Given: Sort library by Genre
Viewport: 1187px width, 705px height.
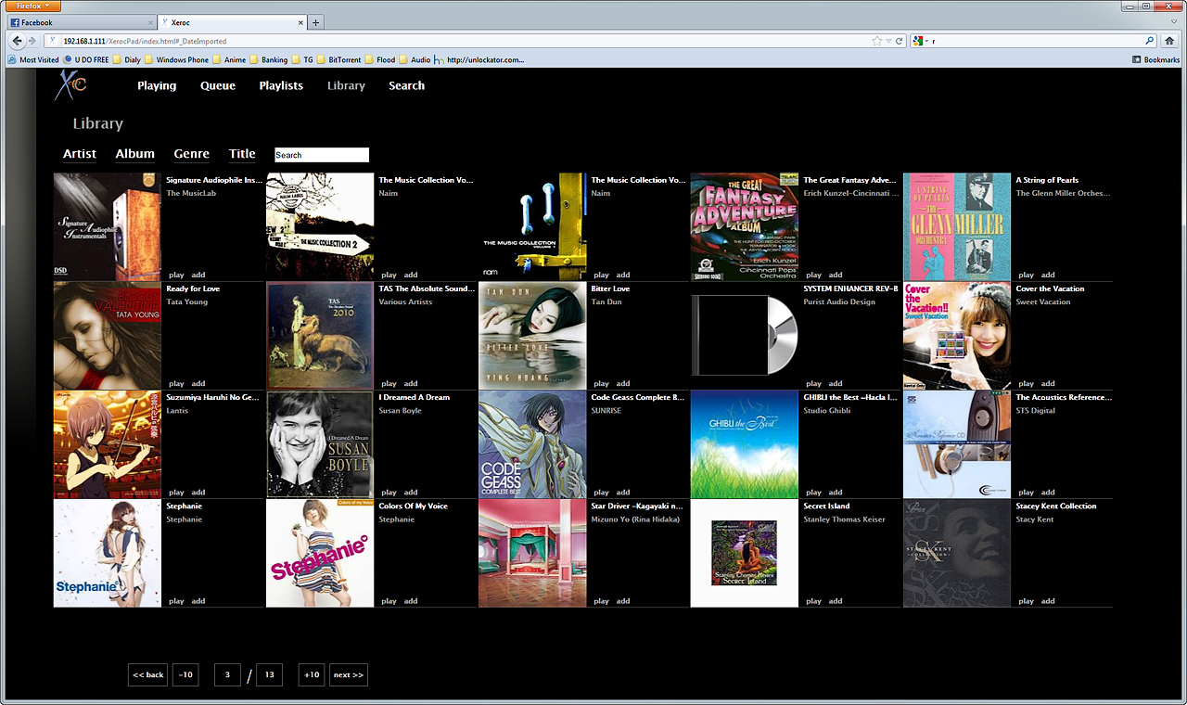Looking at the screenshot, I should pyautogui.click(x=192, y=154).
